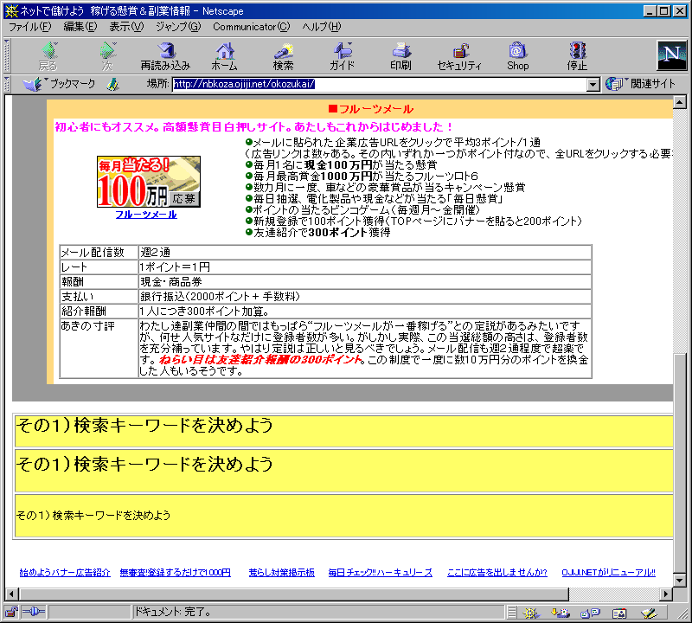Image resolution: width=692 pixels, height=623 pixels.
Task: Stop loading with the 停止 button
Action: point(577,56)
